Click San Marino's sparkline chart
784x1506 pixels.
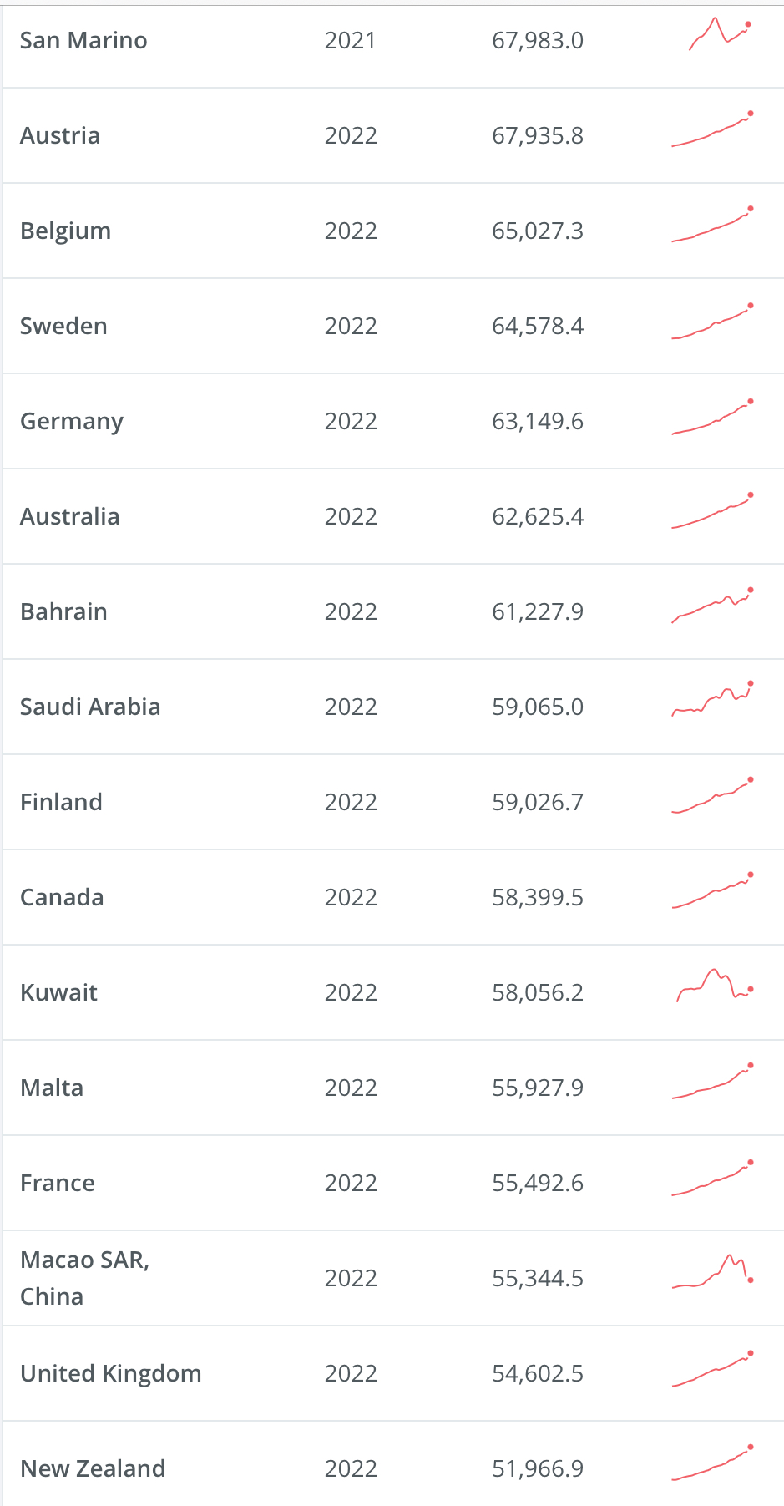(x=719, y=35)
